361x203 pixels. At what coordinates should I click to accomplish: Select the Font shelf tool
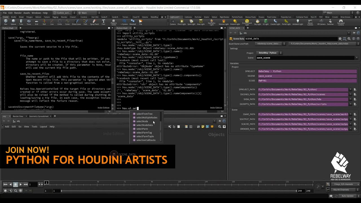point(104,22)
